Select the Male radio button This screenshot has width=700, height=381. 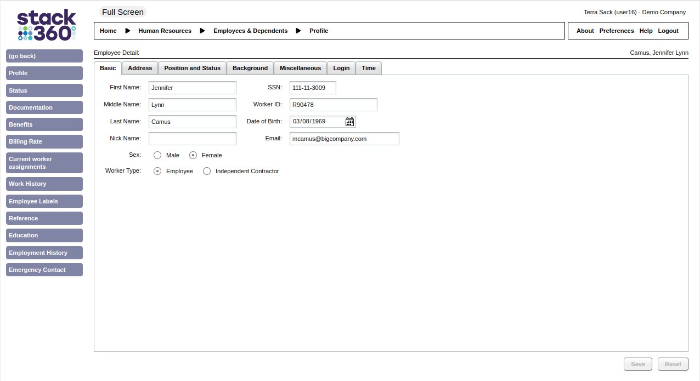pos(157,155)
